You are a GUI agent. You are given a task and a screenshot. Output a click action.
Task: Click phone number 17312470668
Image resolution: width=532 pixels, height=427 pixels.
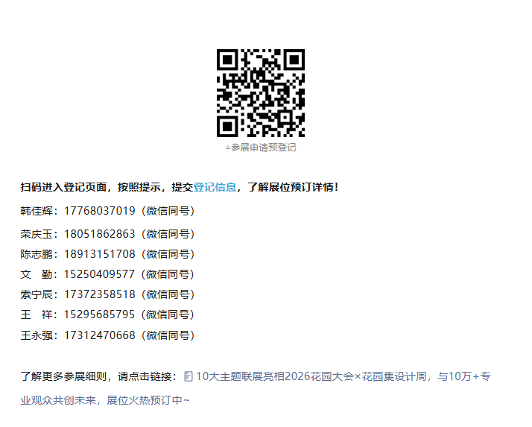pos(100,335)
